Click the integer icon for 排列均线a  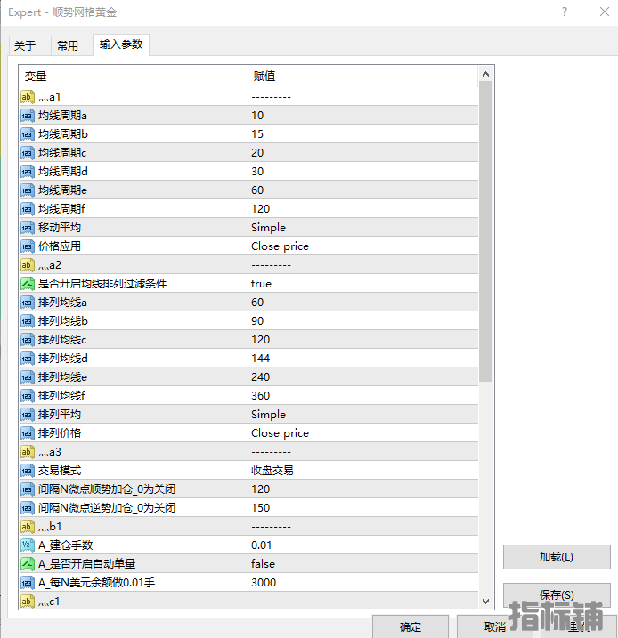(28, 303)
